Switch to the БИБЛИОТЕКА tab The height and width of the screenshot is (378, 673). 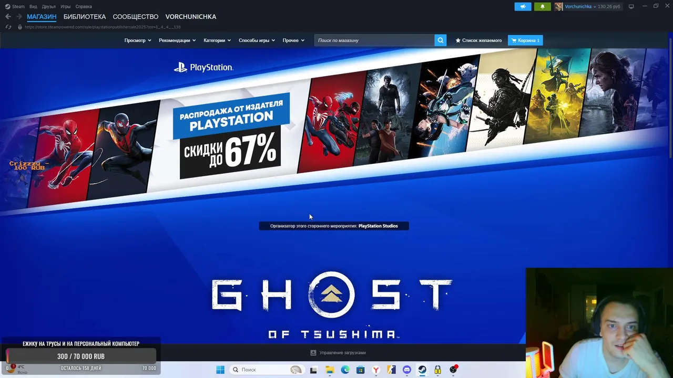[85, 17]
